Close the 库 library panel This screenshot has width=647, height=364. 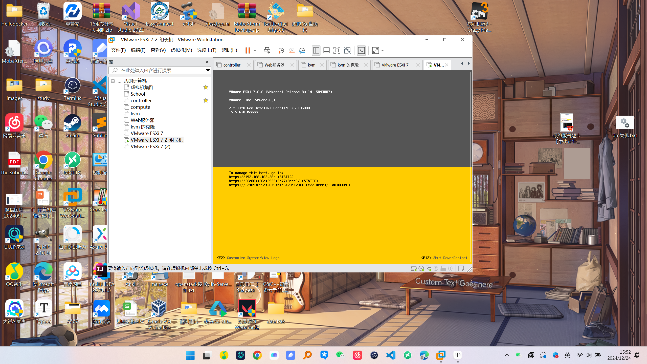(207, 62)
